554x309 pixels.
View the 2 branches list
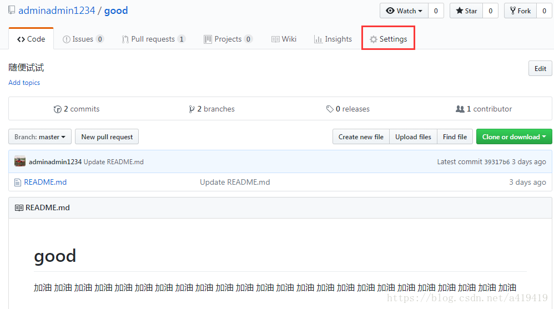point(211,109)
